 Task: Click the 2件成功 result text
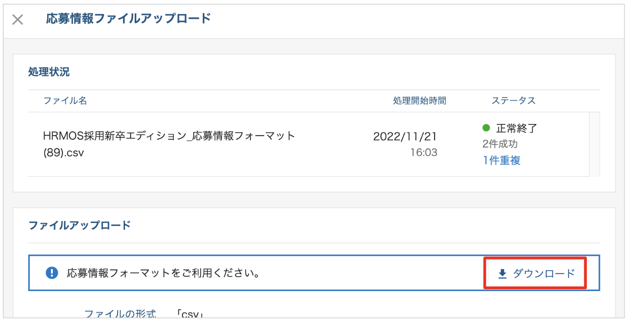tap(500, 144)
